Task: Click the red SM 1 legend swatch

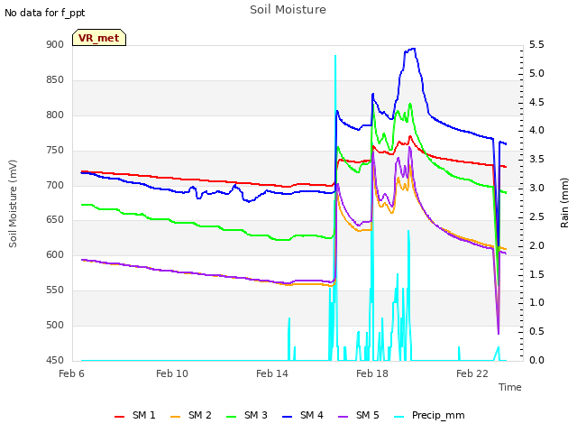Action: pyautogui.click(x=119, y=417)
